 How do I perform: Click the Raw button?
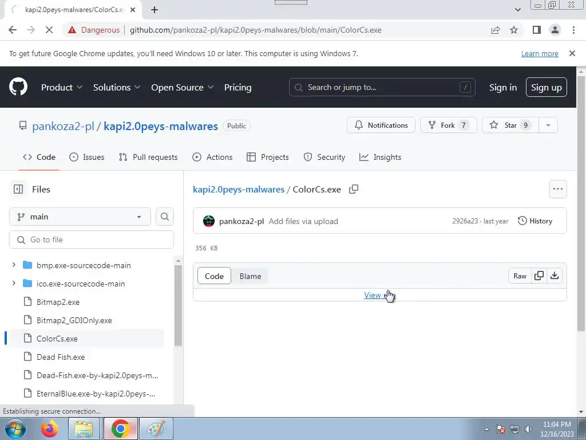520,276
